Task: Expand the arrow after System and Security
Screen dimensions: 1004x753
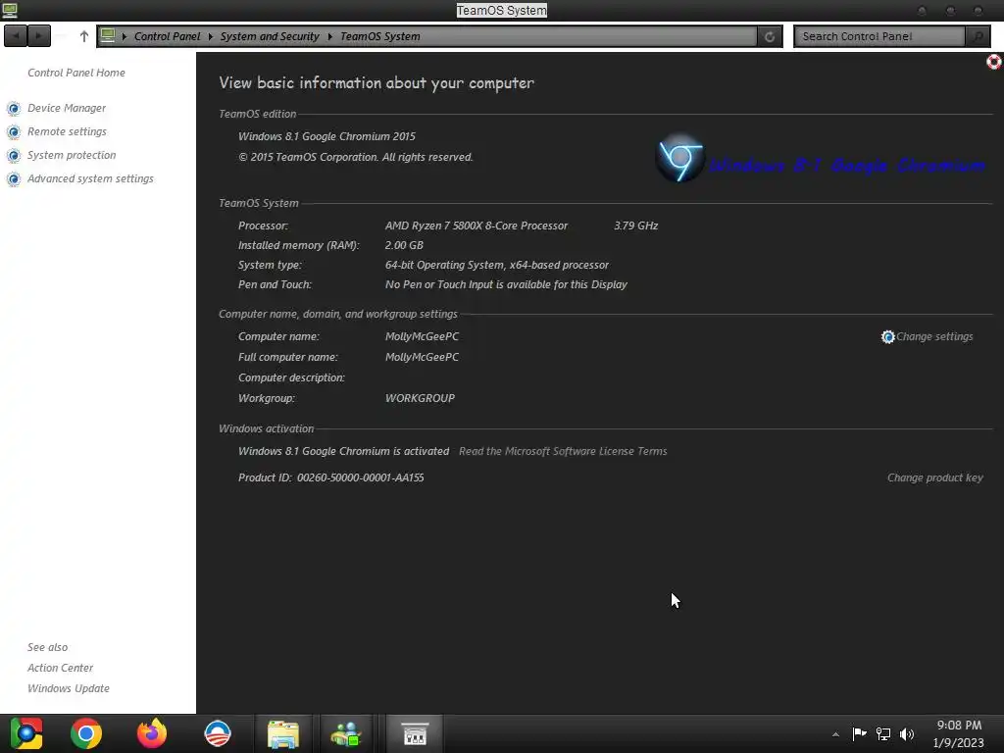Action: coord(329,36)
